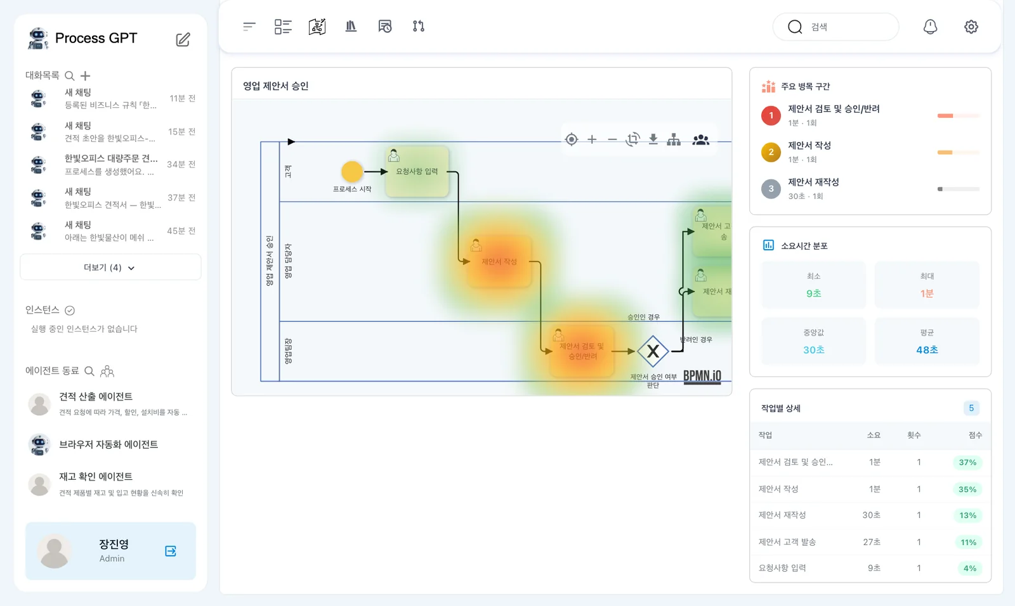Toggle the 인스턴스 check-circle icon
1015x606 pixels.
(x=70, y=311)
